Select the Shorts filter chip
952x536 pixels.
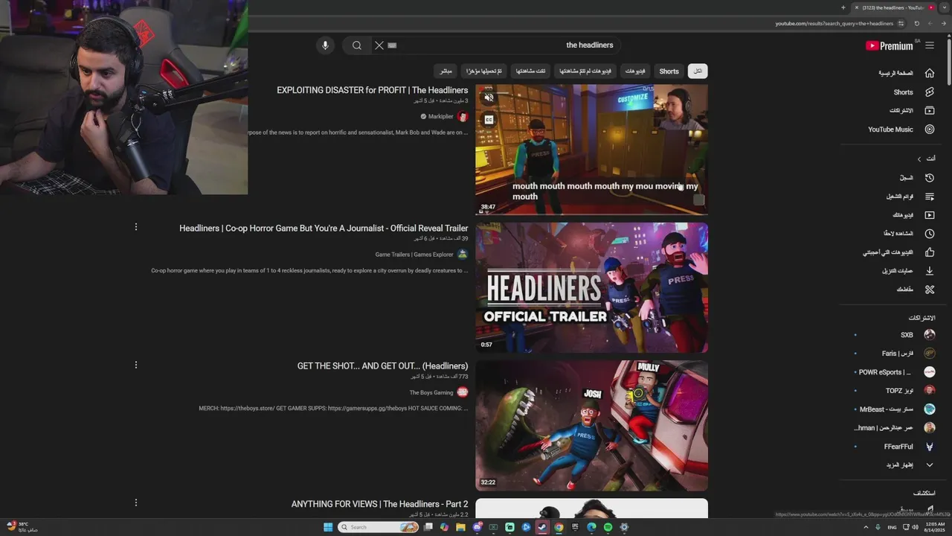click(669, 71)
